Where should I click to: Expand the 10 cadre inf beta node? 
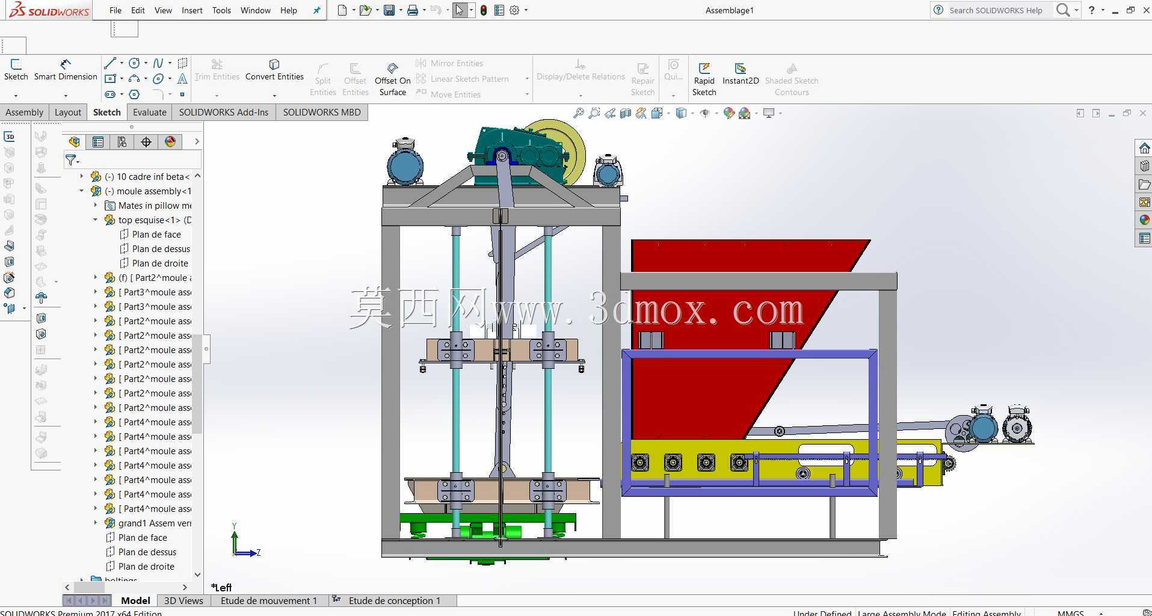[82, 177]
